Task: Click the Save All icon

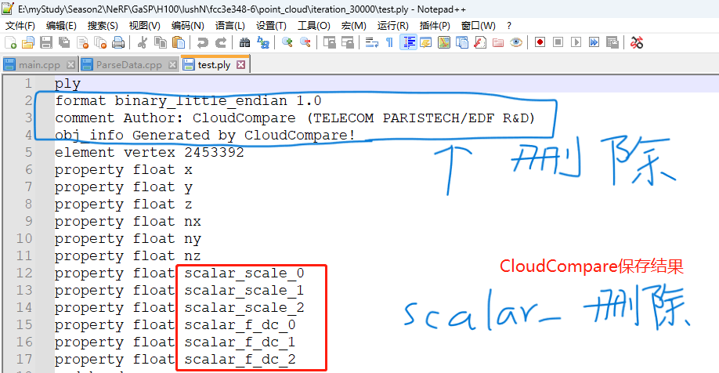Action: pos(64,42)
